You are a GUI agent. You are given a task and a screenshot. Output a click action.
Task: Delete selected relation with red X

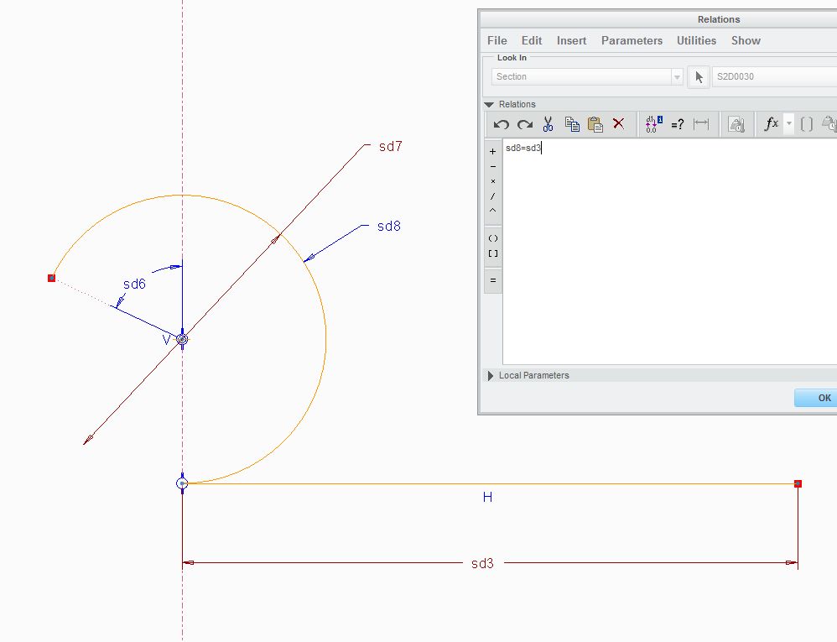619,123
